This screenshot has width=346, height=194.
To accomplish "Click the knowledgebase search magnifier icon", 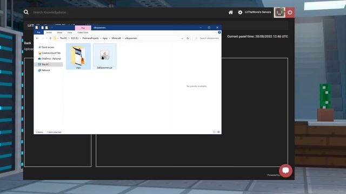I will [x=26, y=12].
